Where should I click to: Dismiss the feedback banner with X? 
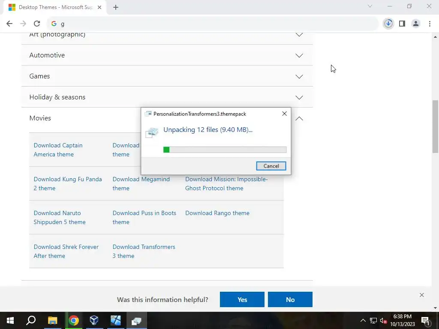tap(422, 295)
